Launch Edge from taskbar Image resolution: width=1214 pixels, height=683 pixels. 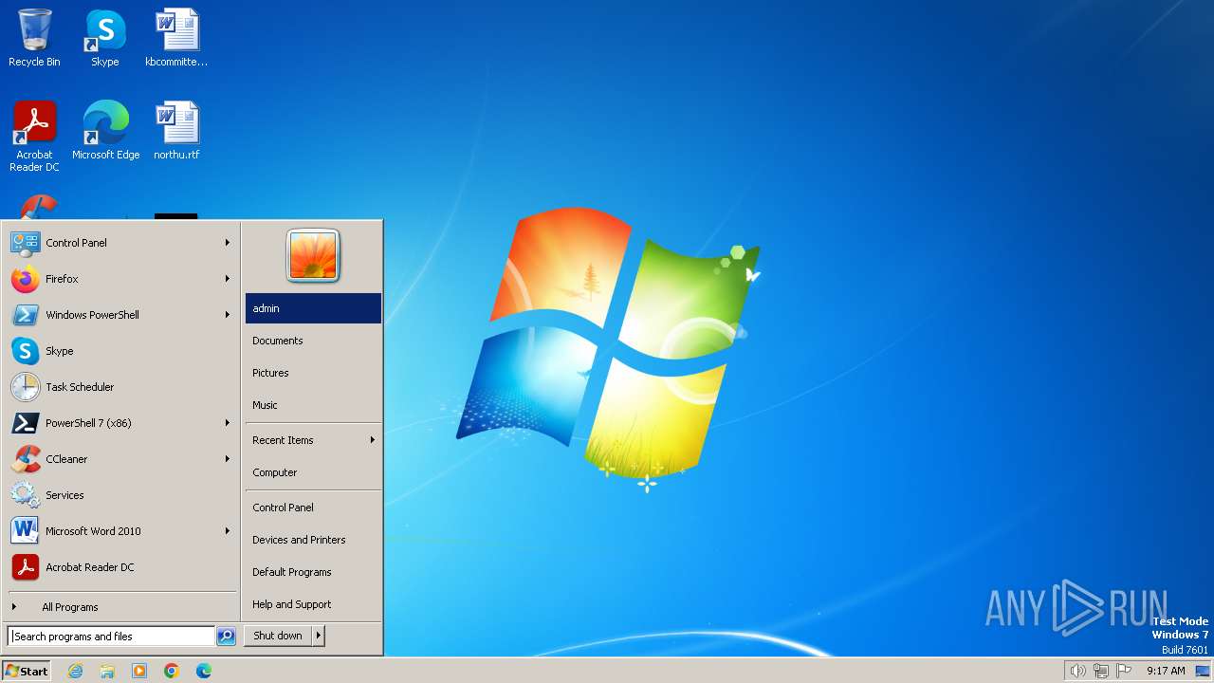click(x=204, y=671)
